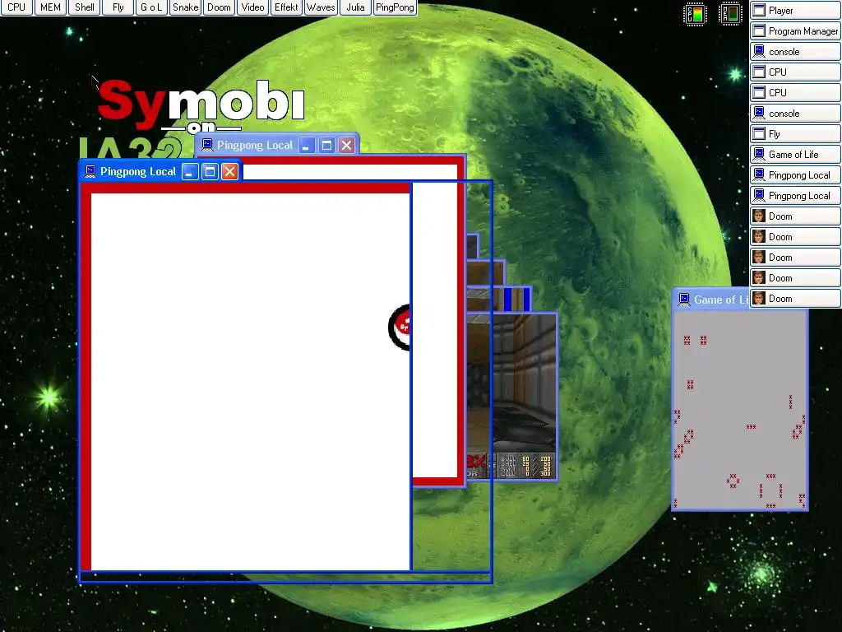Launch Doom from the top launcher bar
The width and height of the screenshot is (842, 632).
[219, 7]
